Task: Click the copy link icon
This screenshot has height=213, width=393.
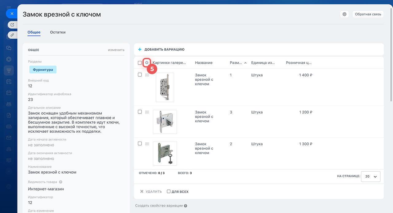Action: point(12,35)
